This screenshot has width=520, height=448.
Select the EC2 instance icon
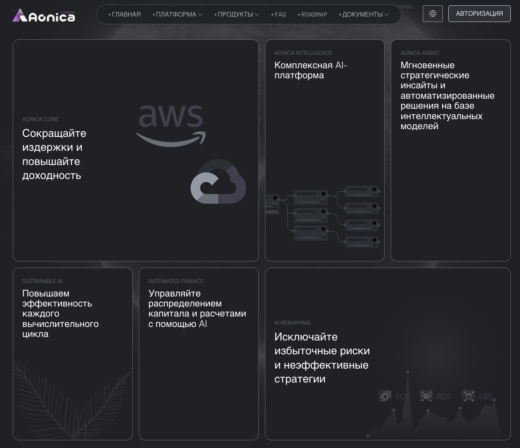385,396
